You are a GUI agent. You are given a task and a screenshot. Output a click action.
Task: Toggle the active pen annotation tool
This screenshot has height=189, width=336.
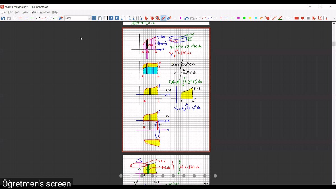click(163, 18)
